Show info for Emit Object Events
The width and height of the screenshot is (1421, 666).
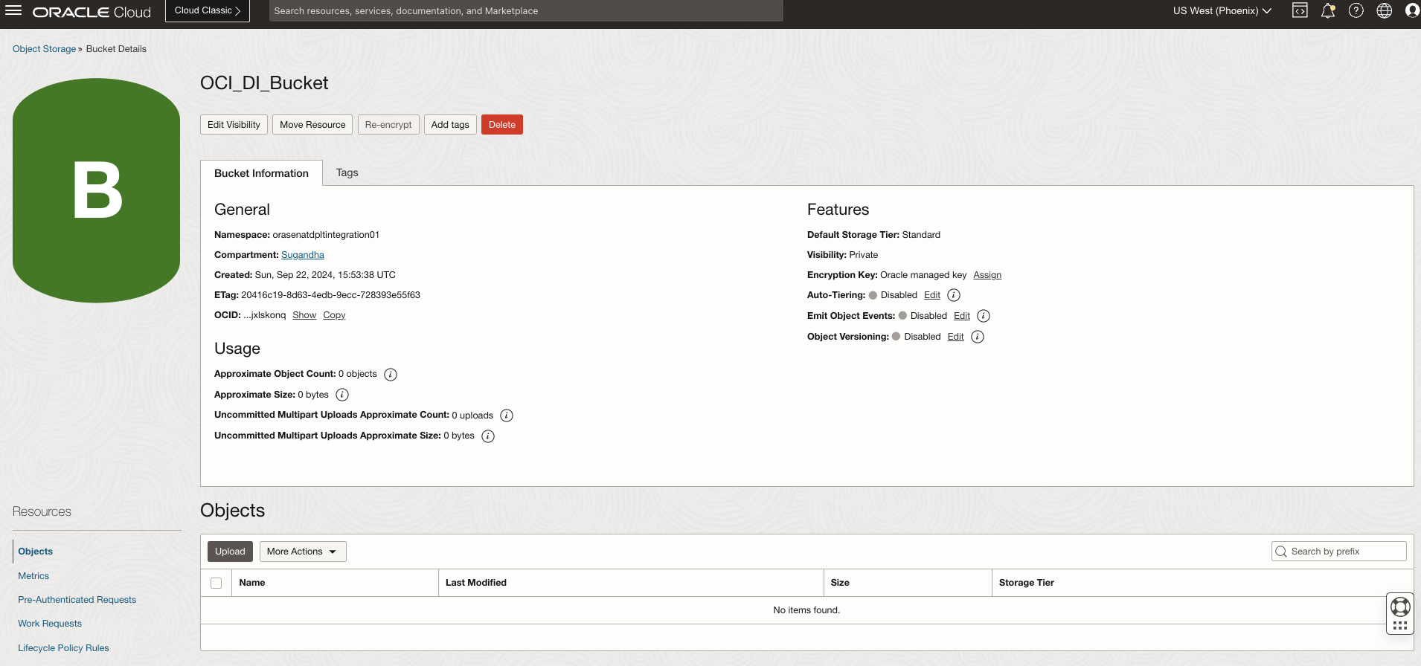pos(984,316)
